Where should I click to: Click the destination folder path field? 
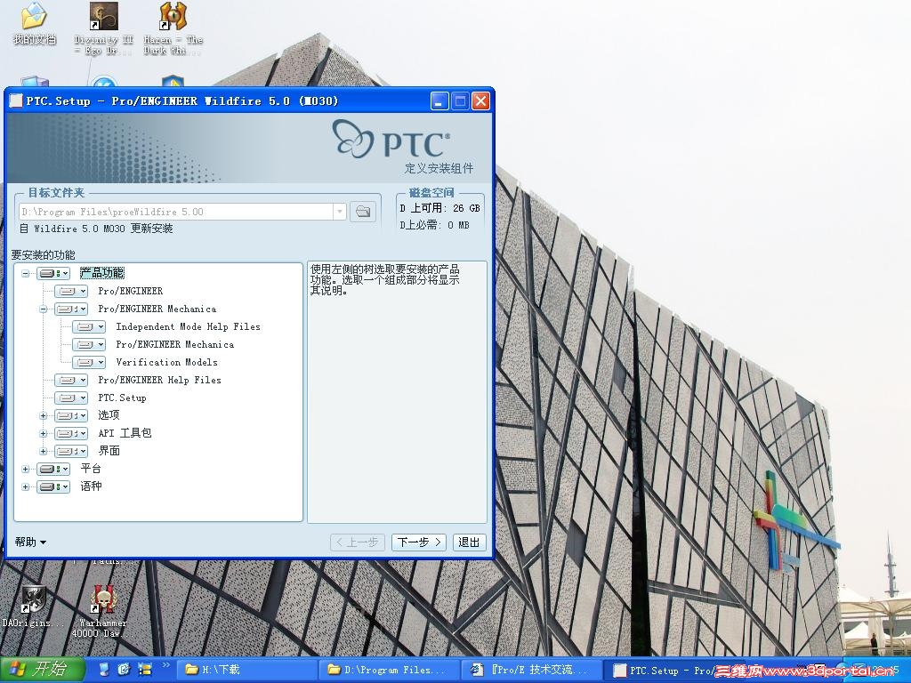point(176,212)
